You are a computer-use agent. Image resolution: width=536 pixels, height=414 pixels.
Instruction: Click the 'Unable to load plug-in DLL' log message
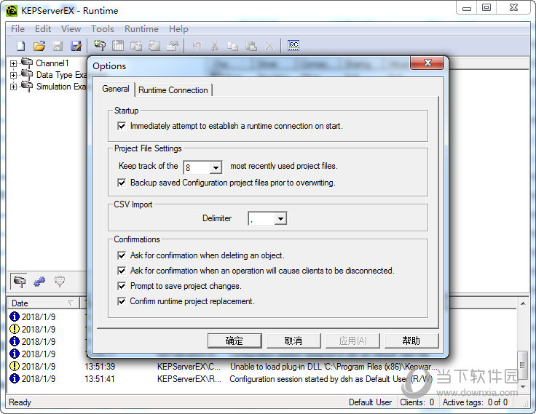334,367
